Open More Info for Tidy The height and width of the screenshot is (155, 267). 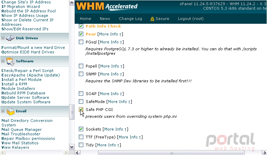[108, 145]
